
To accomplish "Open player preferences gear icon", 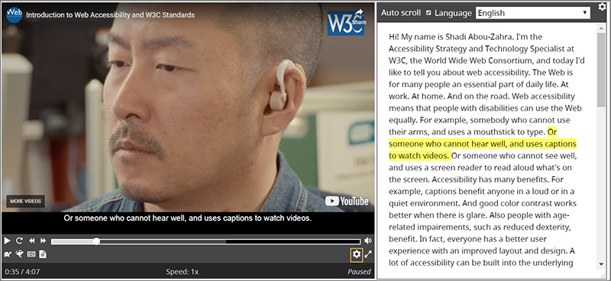I will [357, 254].
